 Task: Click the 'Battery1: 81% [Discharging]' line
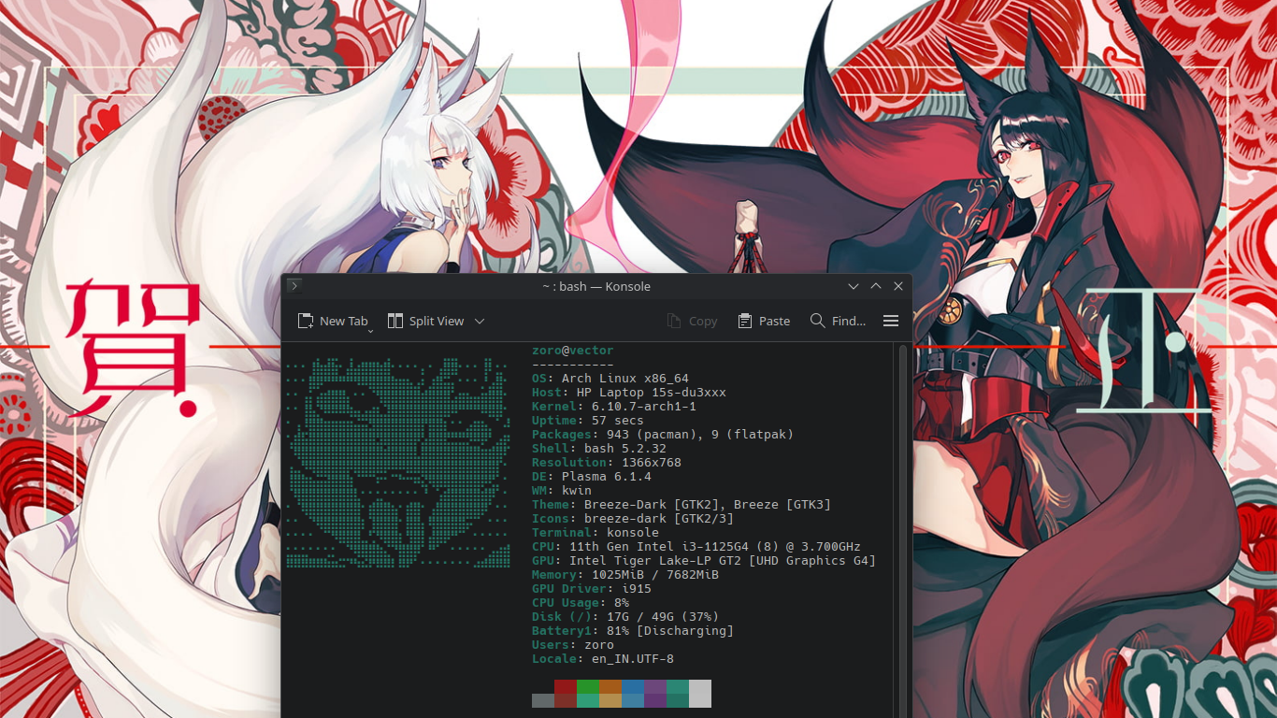[633, 631]
